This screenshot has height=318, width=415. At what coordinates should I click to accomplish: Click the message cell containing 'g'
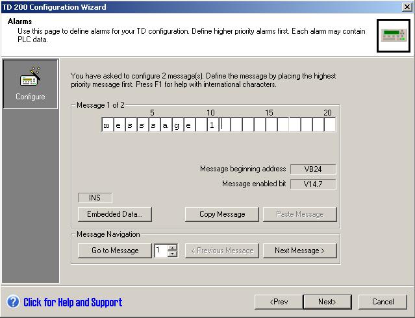pos(177,125)
